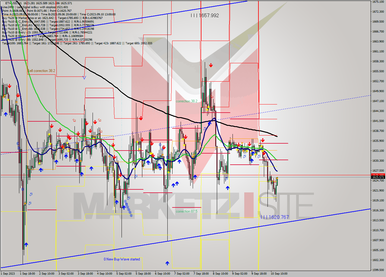Click the 1675.00 price axis label

(378, 2)
